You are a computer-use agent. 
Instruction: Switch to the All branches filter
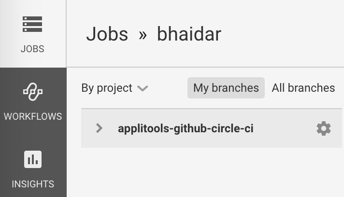pos(303,88)
